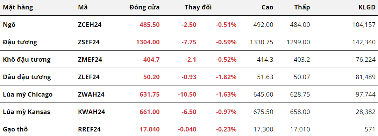Select contract code KWAH24
This screenshot has width=378, height=136.
pyautogui.click(x=91, y=112)
